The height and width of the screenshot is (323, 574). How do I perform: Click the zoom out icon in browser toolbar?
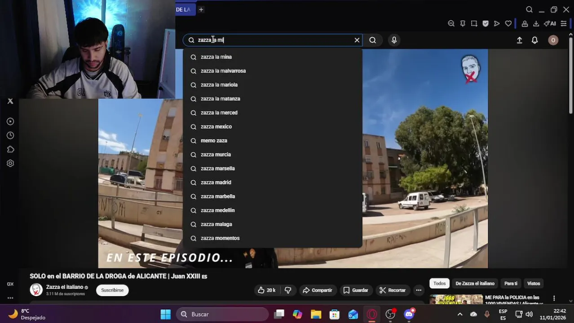click(451, 23)
